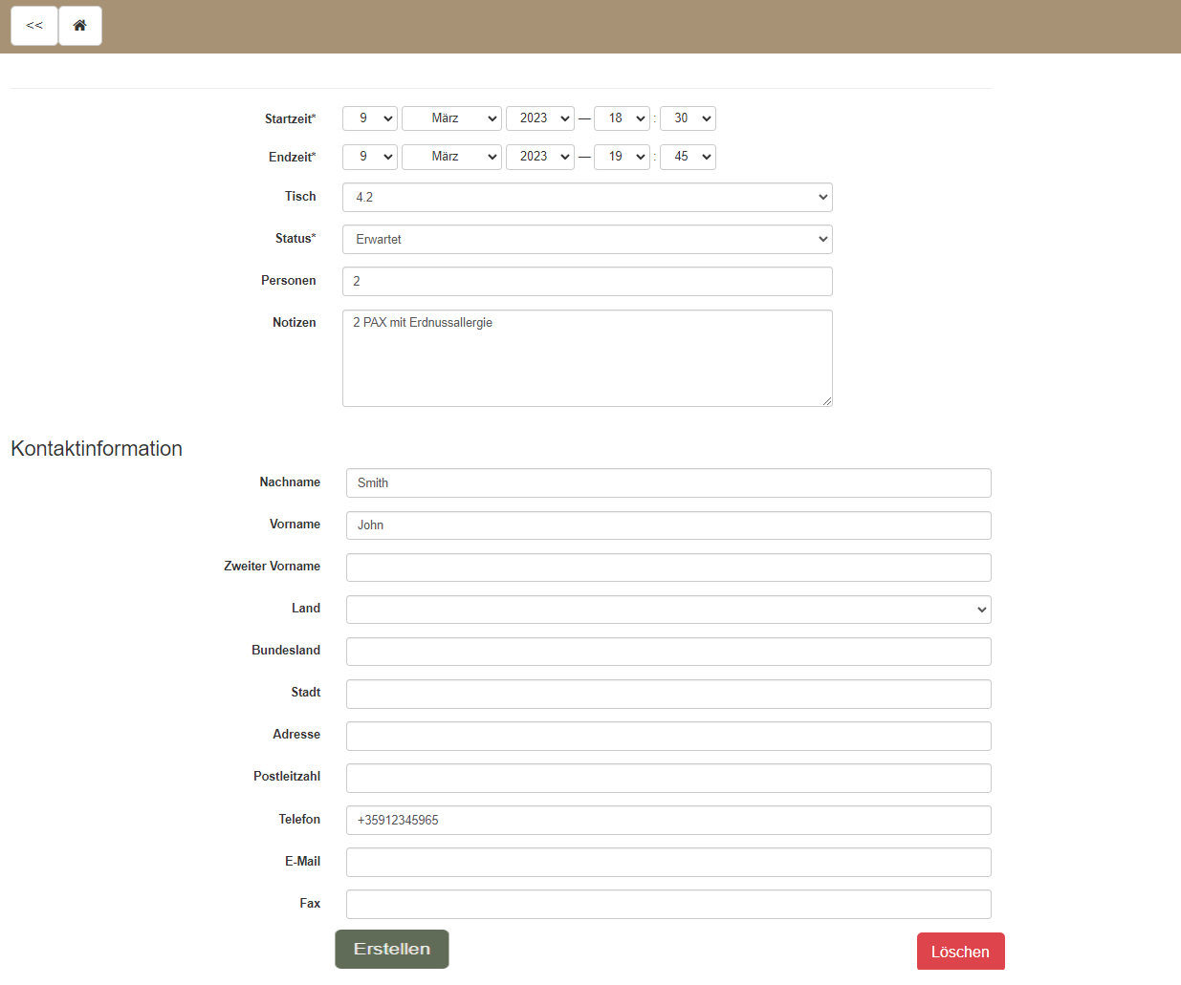The height and width of the screenshot is (985, 1181).
Task: Click the Land label
Action: point(306,608)
